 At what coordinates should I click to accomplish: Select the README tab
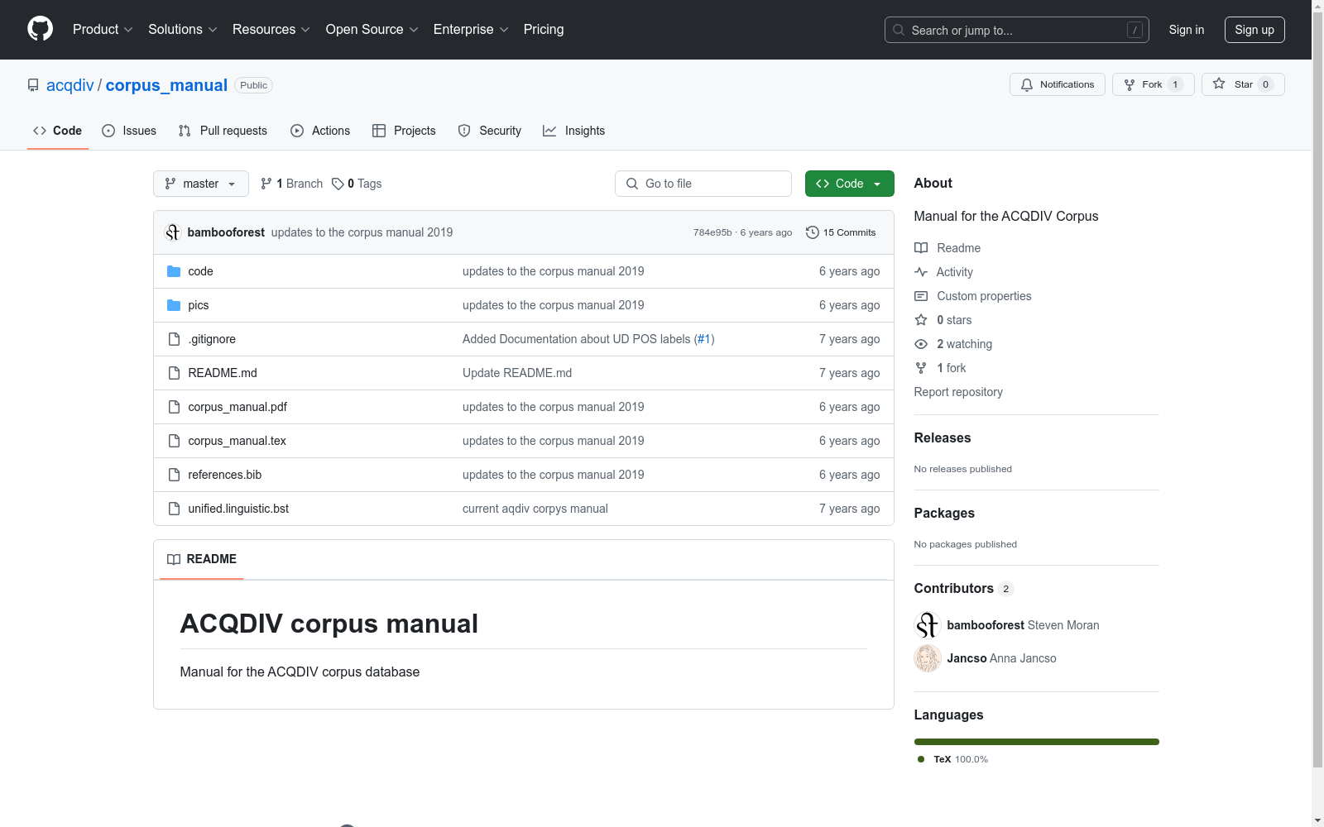[x=202, y=559]
